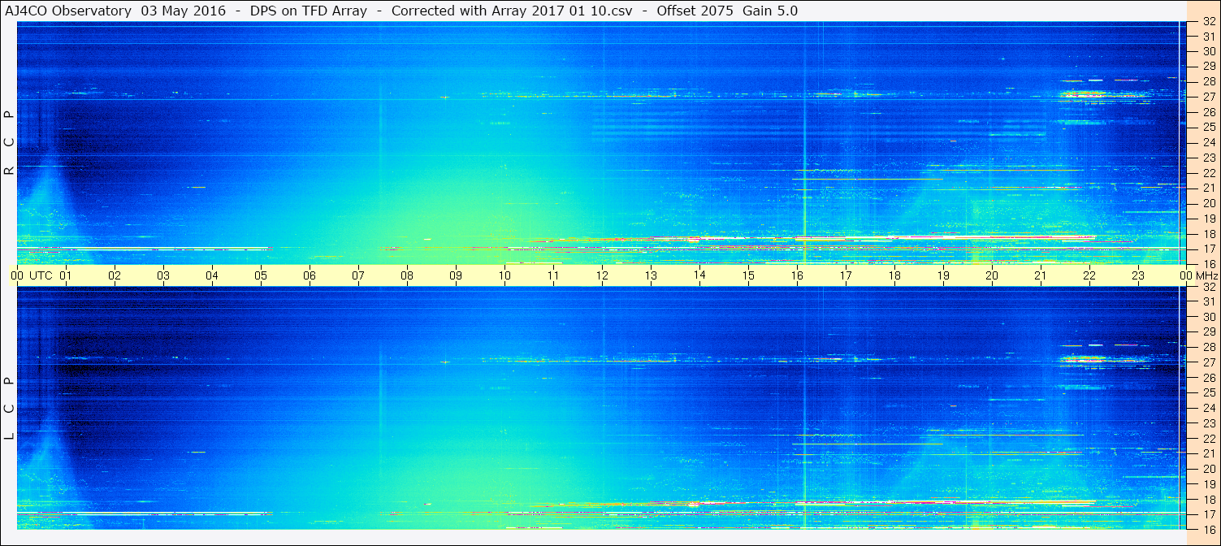This screenshot has height=546, width=1221.
Task: Click the 16 MHz tick of LCP panel
Action: click(x=1208, y=529)
